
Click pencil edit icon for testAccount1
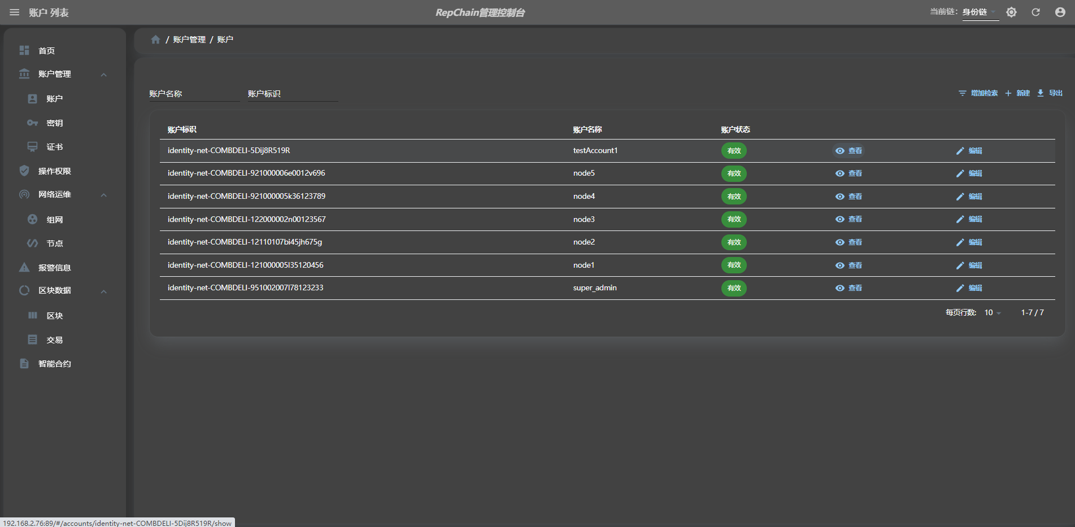[x=960, y=151]
